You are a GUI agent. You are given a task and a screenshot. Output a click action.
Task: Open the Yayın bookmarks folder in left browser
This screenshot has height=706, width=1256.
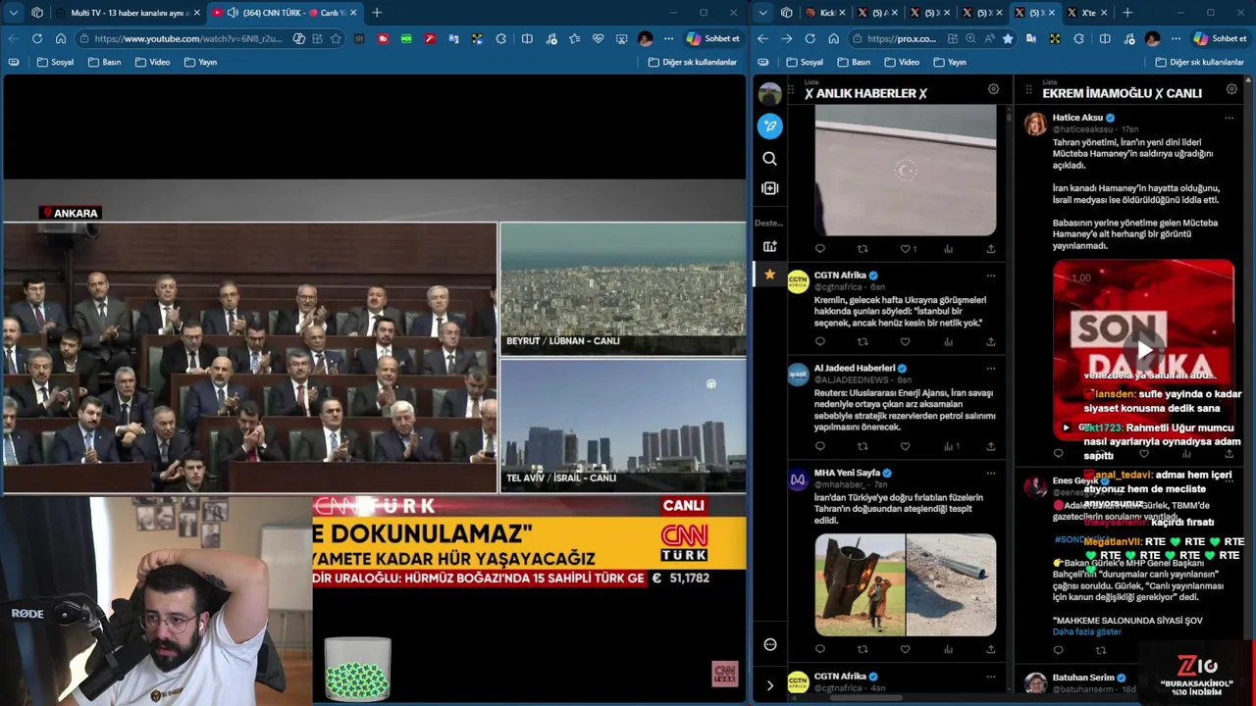click(x=201, y=62)
